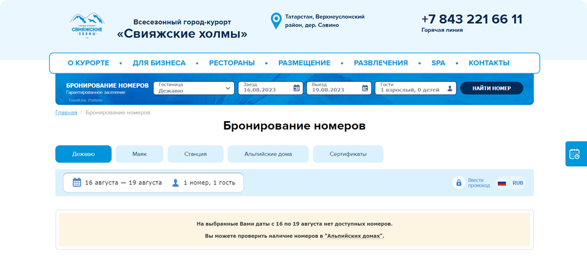Open the КОНТАКТЫ menu item
Viewport: 587px width, 264px height.
tap(489, 63)
